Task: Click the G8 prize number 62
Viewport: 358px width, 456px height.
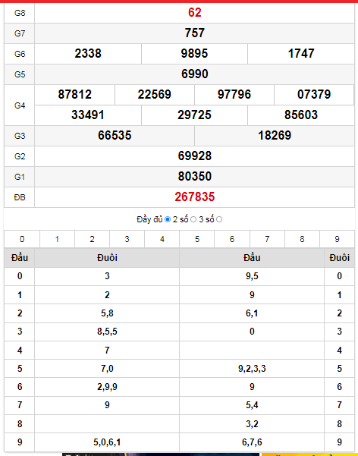Action: coord(195,12)
